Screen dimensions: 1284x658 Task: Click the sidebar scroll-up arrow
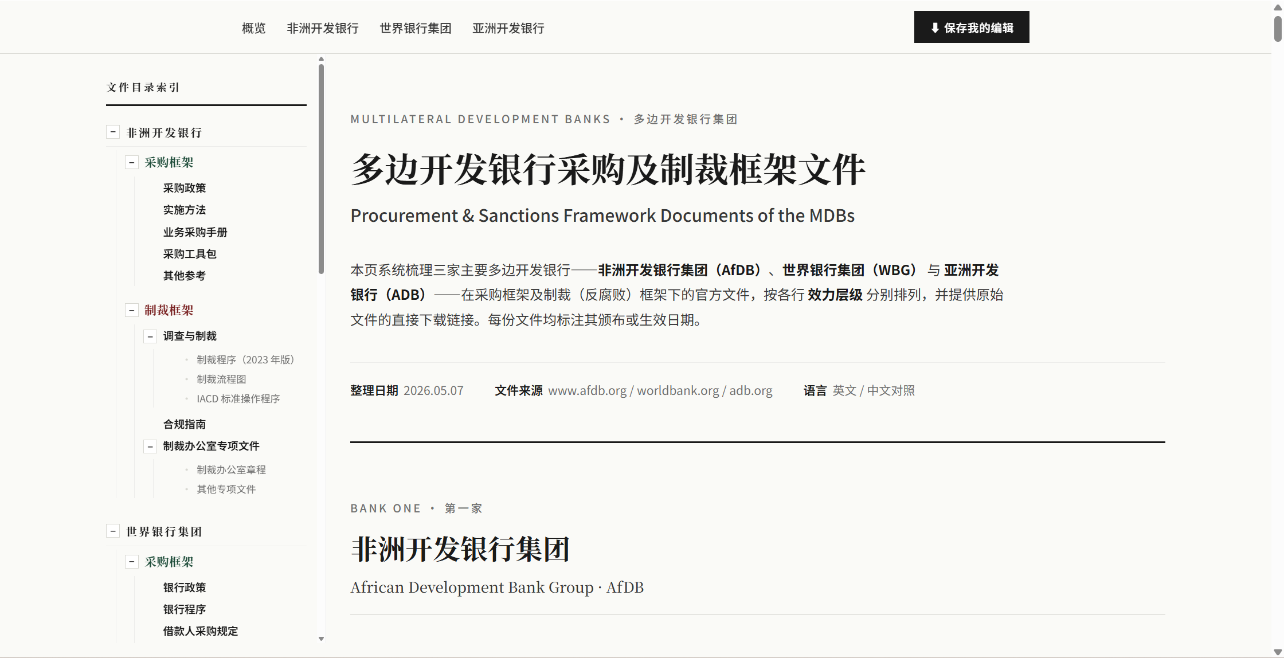tap(321, 58)
